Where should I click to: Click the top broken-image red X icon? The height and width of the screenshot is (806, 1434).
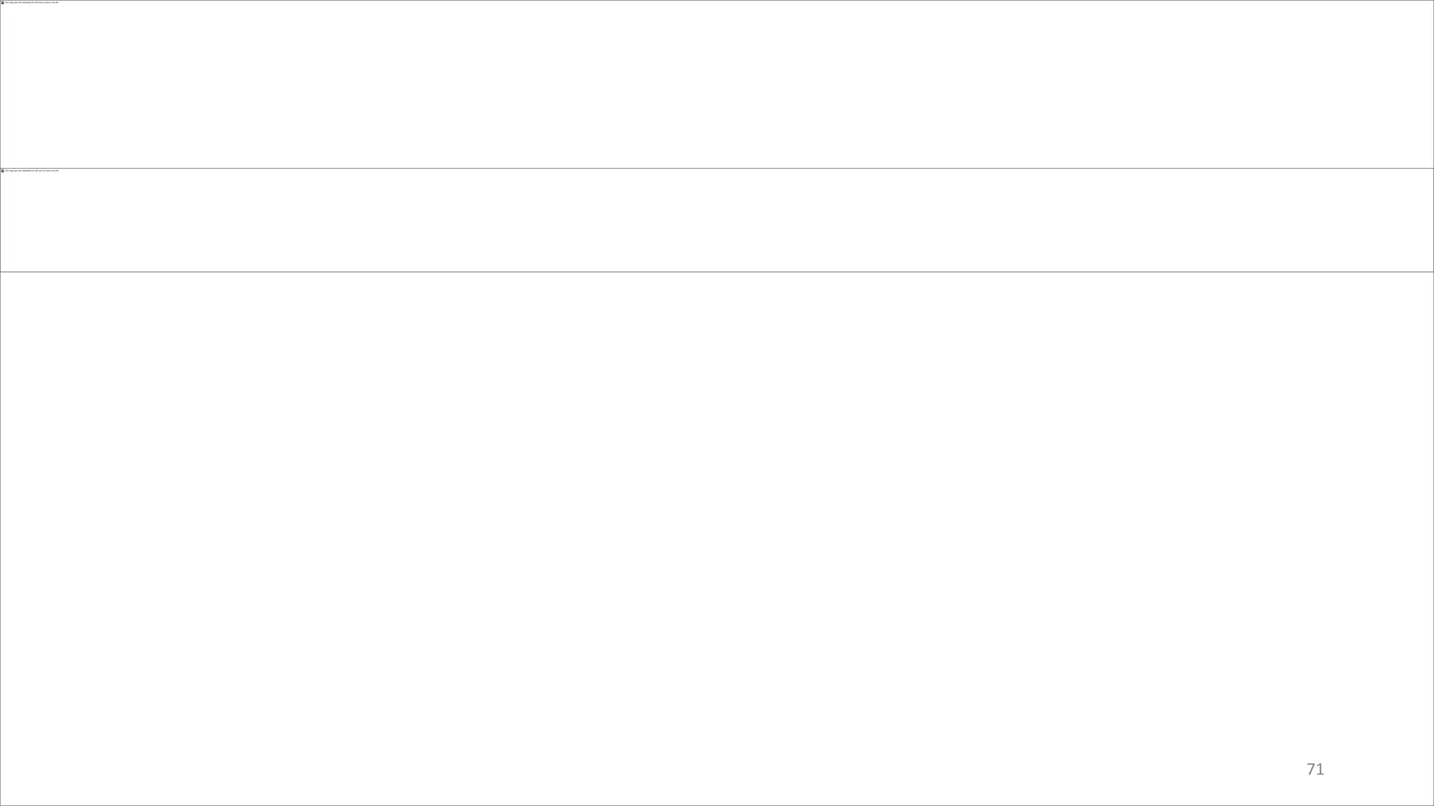click(x=3, y=3)
